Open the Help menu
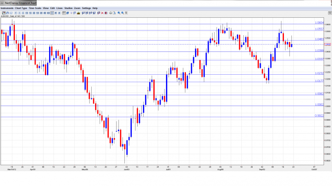Image resolution: width=332 pixels, height=186 pixels. pos(95,8)
